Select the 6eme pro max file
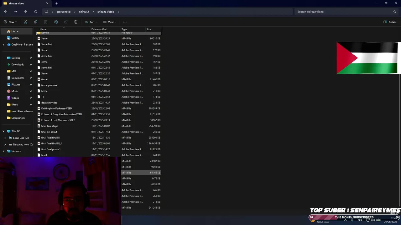401x225 pixels. (x=99, y=85)
